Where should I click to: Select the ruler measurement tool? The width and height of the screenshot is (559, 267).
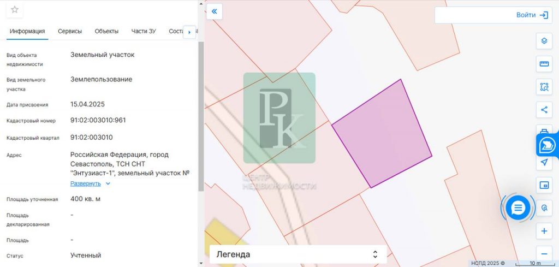point(544,64)
